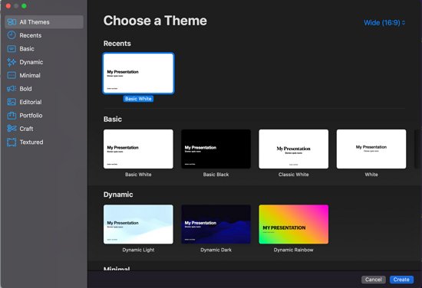This screenshot has width=422, height=288.
Task: Select the White theme in Basic row
Action: pyautogui.click(x=371, y=149)
